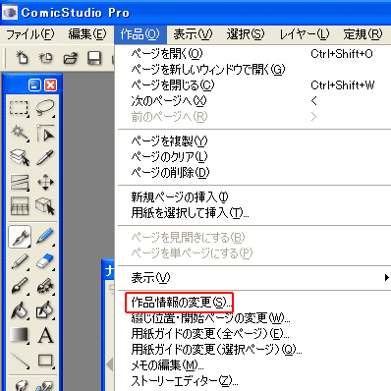The width and height of the screenshot is (391, 391).
Task: Close the 作品(O) menu in the menu bar
Action: (140, 34)
